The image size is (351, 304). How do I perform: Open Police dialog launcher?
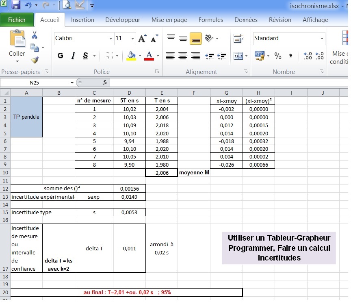pos(157,72)
